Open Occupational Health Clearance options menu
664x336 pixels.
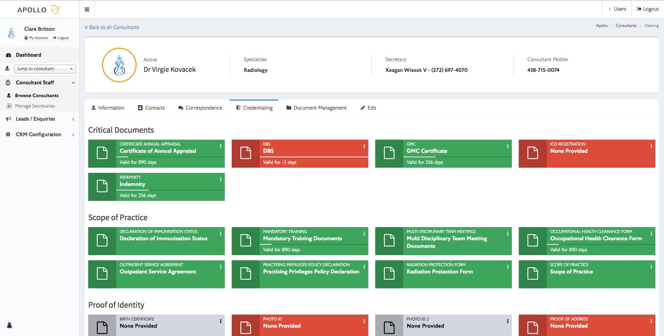pos(651,234)
